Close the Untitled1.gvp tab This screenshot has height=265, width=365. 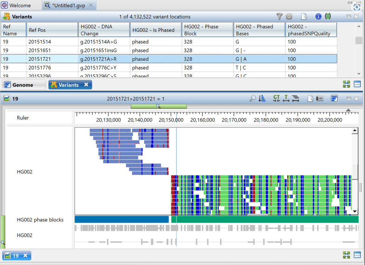point(91,5)
